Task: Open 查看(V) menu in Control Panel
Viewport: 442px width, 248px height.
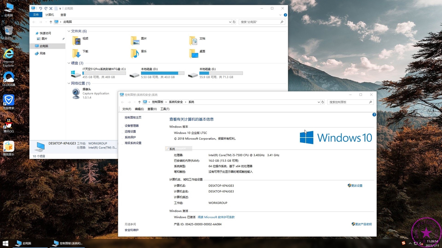Action: click(152, 109)
